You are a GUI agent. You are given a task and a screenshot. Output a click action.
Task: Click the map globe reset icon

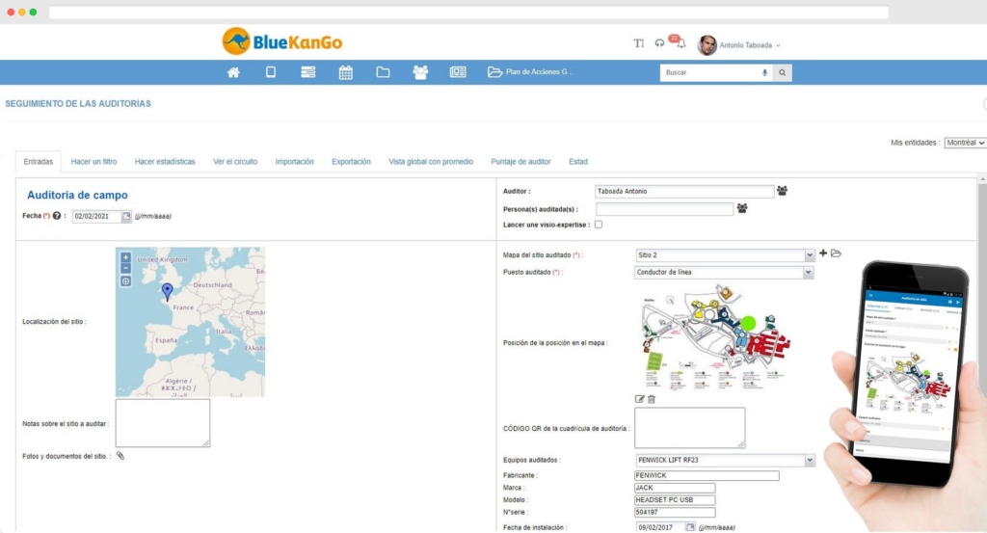point(126,281)
